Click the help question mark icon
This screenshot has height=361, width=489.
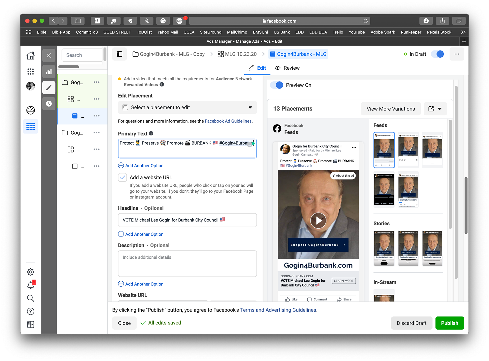click(x=31, y=311)
